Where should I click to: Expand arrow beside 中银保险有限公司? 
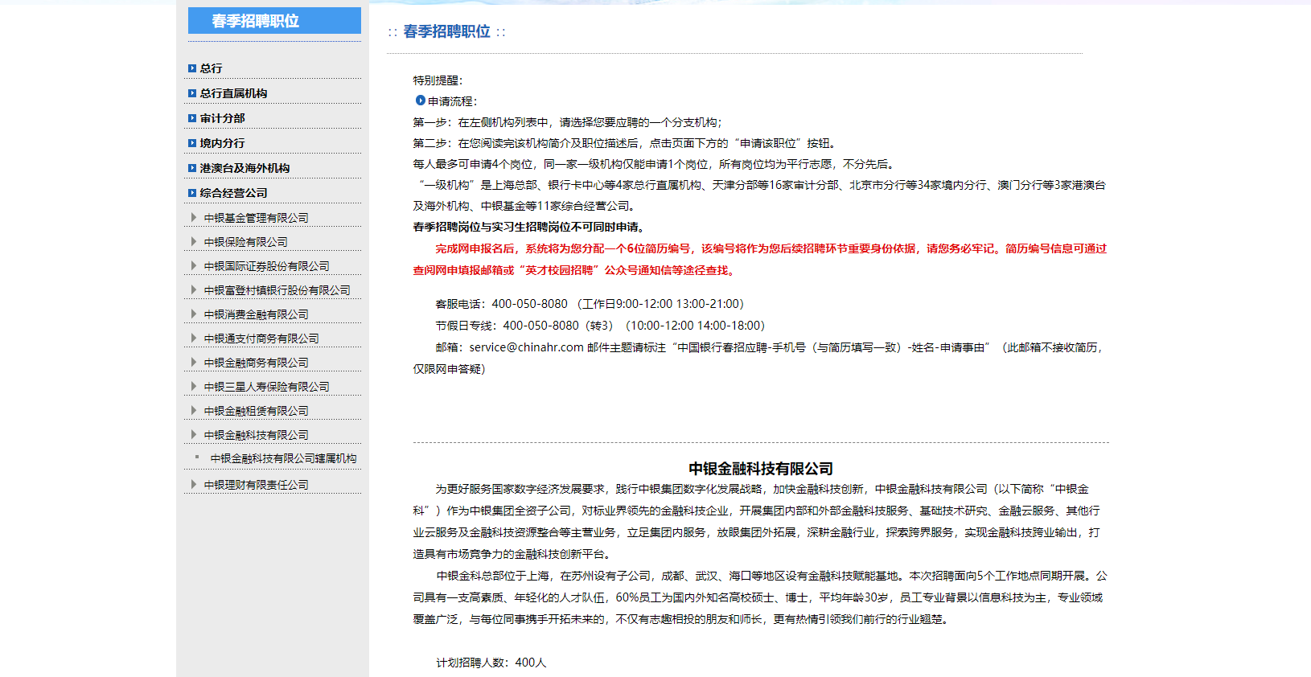coord(194,241)
